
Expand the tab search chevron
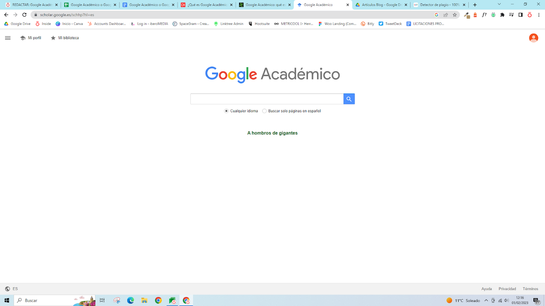click(x=499, y=5)
